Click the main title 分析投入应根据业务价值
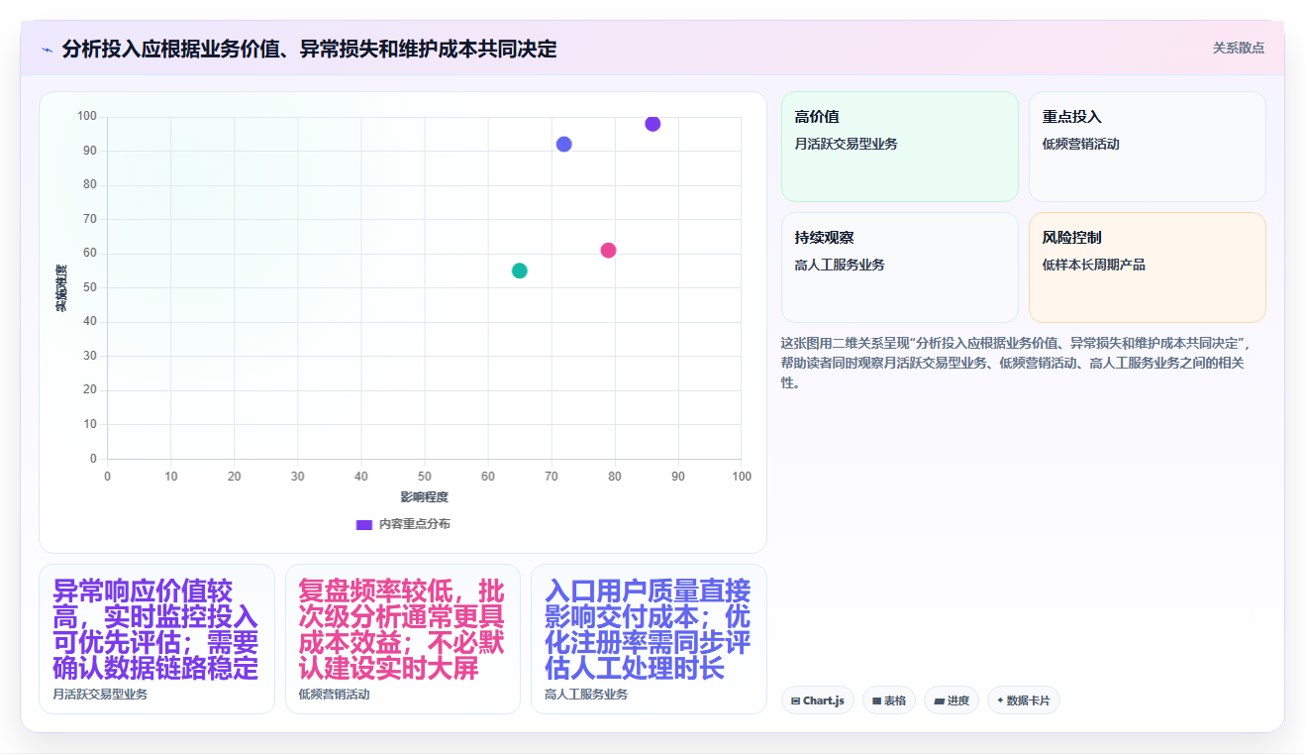The image size is (1305, 754). click(309, 49)
